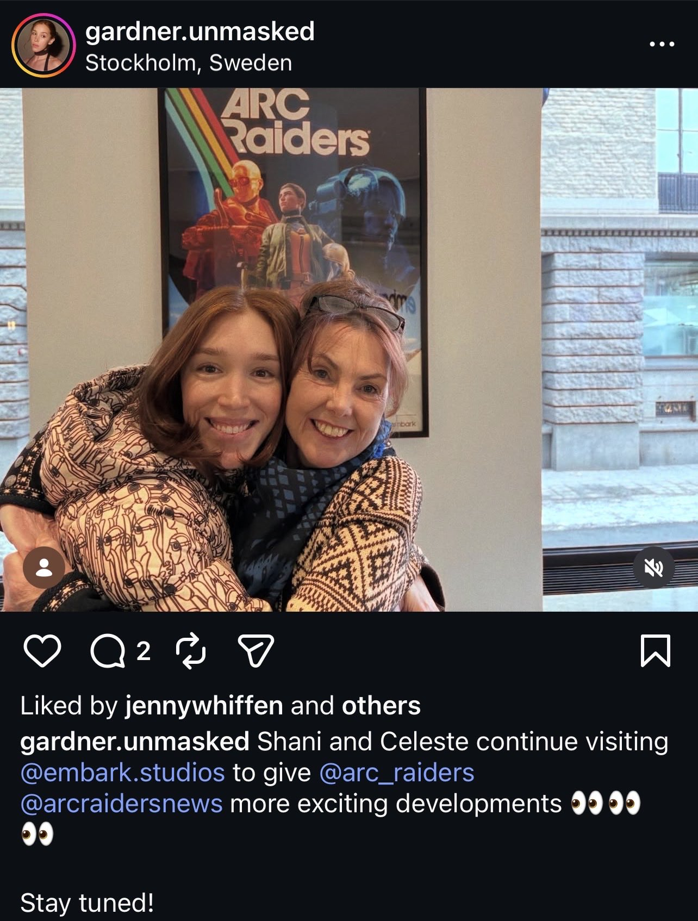
Task: Open the Stockholm, Sweden location tag
Action: coord(189,63)
